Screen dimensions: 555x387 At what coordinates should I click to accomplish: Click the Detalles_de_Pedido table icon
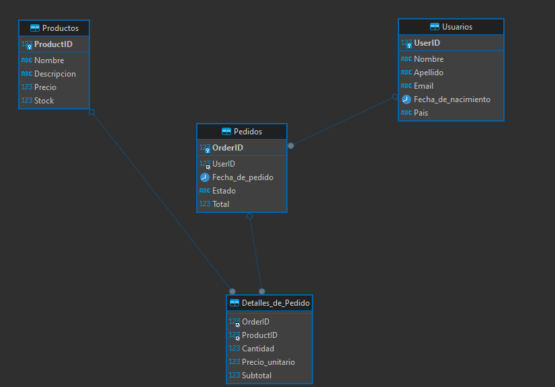coord(234,303)
